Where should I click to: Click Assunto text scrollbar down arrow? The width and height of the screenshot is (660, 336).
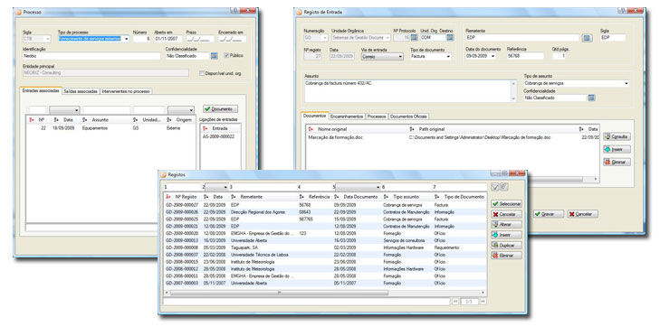tap(513, 98)
